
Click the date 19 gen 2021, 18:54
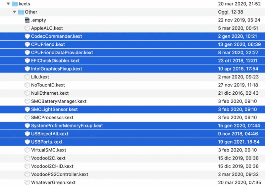pyautogui.click(x=238, y=142)
